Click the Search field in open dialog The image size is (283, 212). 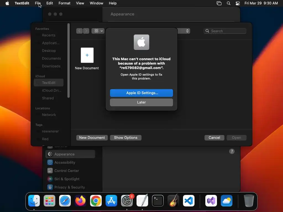(x=225, y=31)
